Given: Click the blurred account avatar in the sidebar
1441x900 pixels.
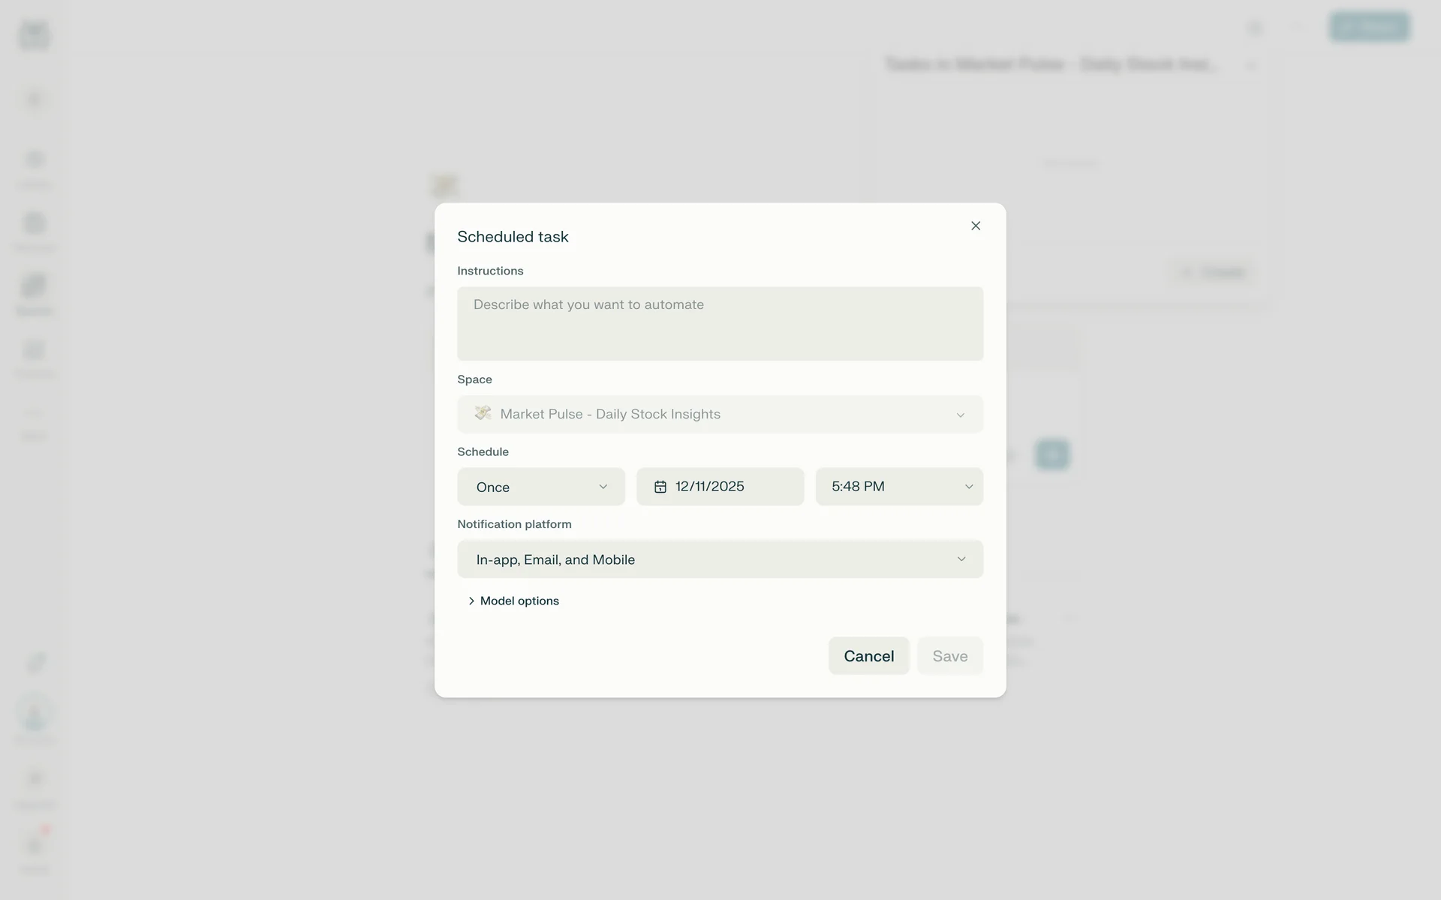Looking at the screenshot, I should 35,714.
